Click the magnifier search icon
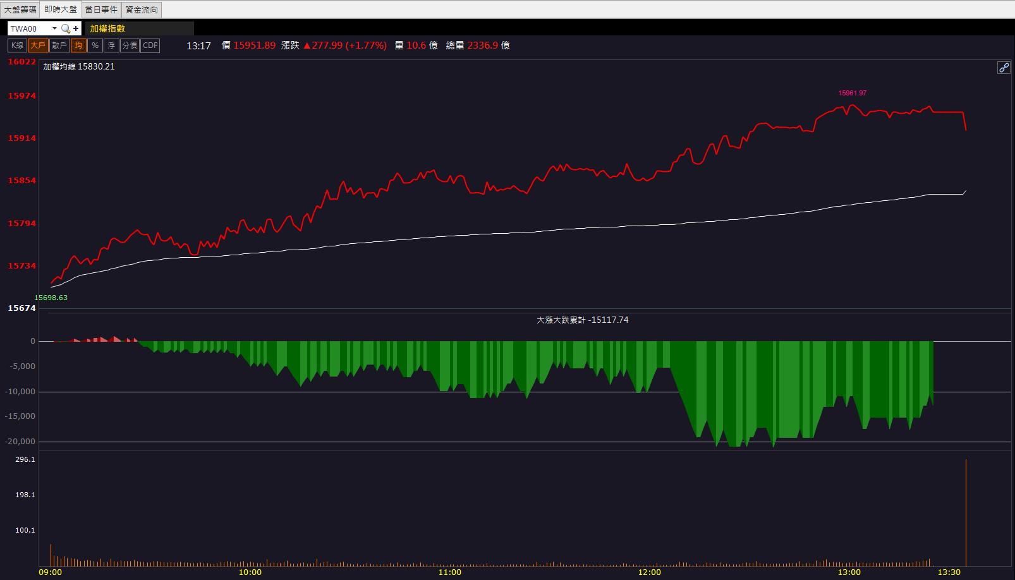1015x580 pixels. coord(65,28)
